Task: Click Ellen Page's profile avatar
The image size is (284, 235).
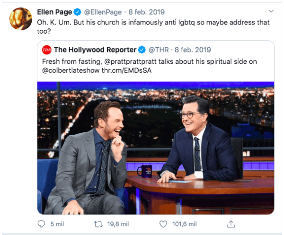Action: point(21,19)
